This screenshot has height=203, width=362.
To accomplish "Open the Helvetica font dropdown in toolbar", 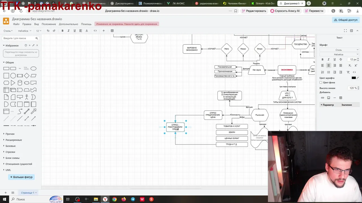I will [x=24, y=31].
